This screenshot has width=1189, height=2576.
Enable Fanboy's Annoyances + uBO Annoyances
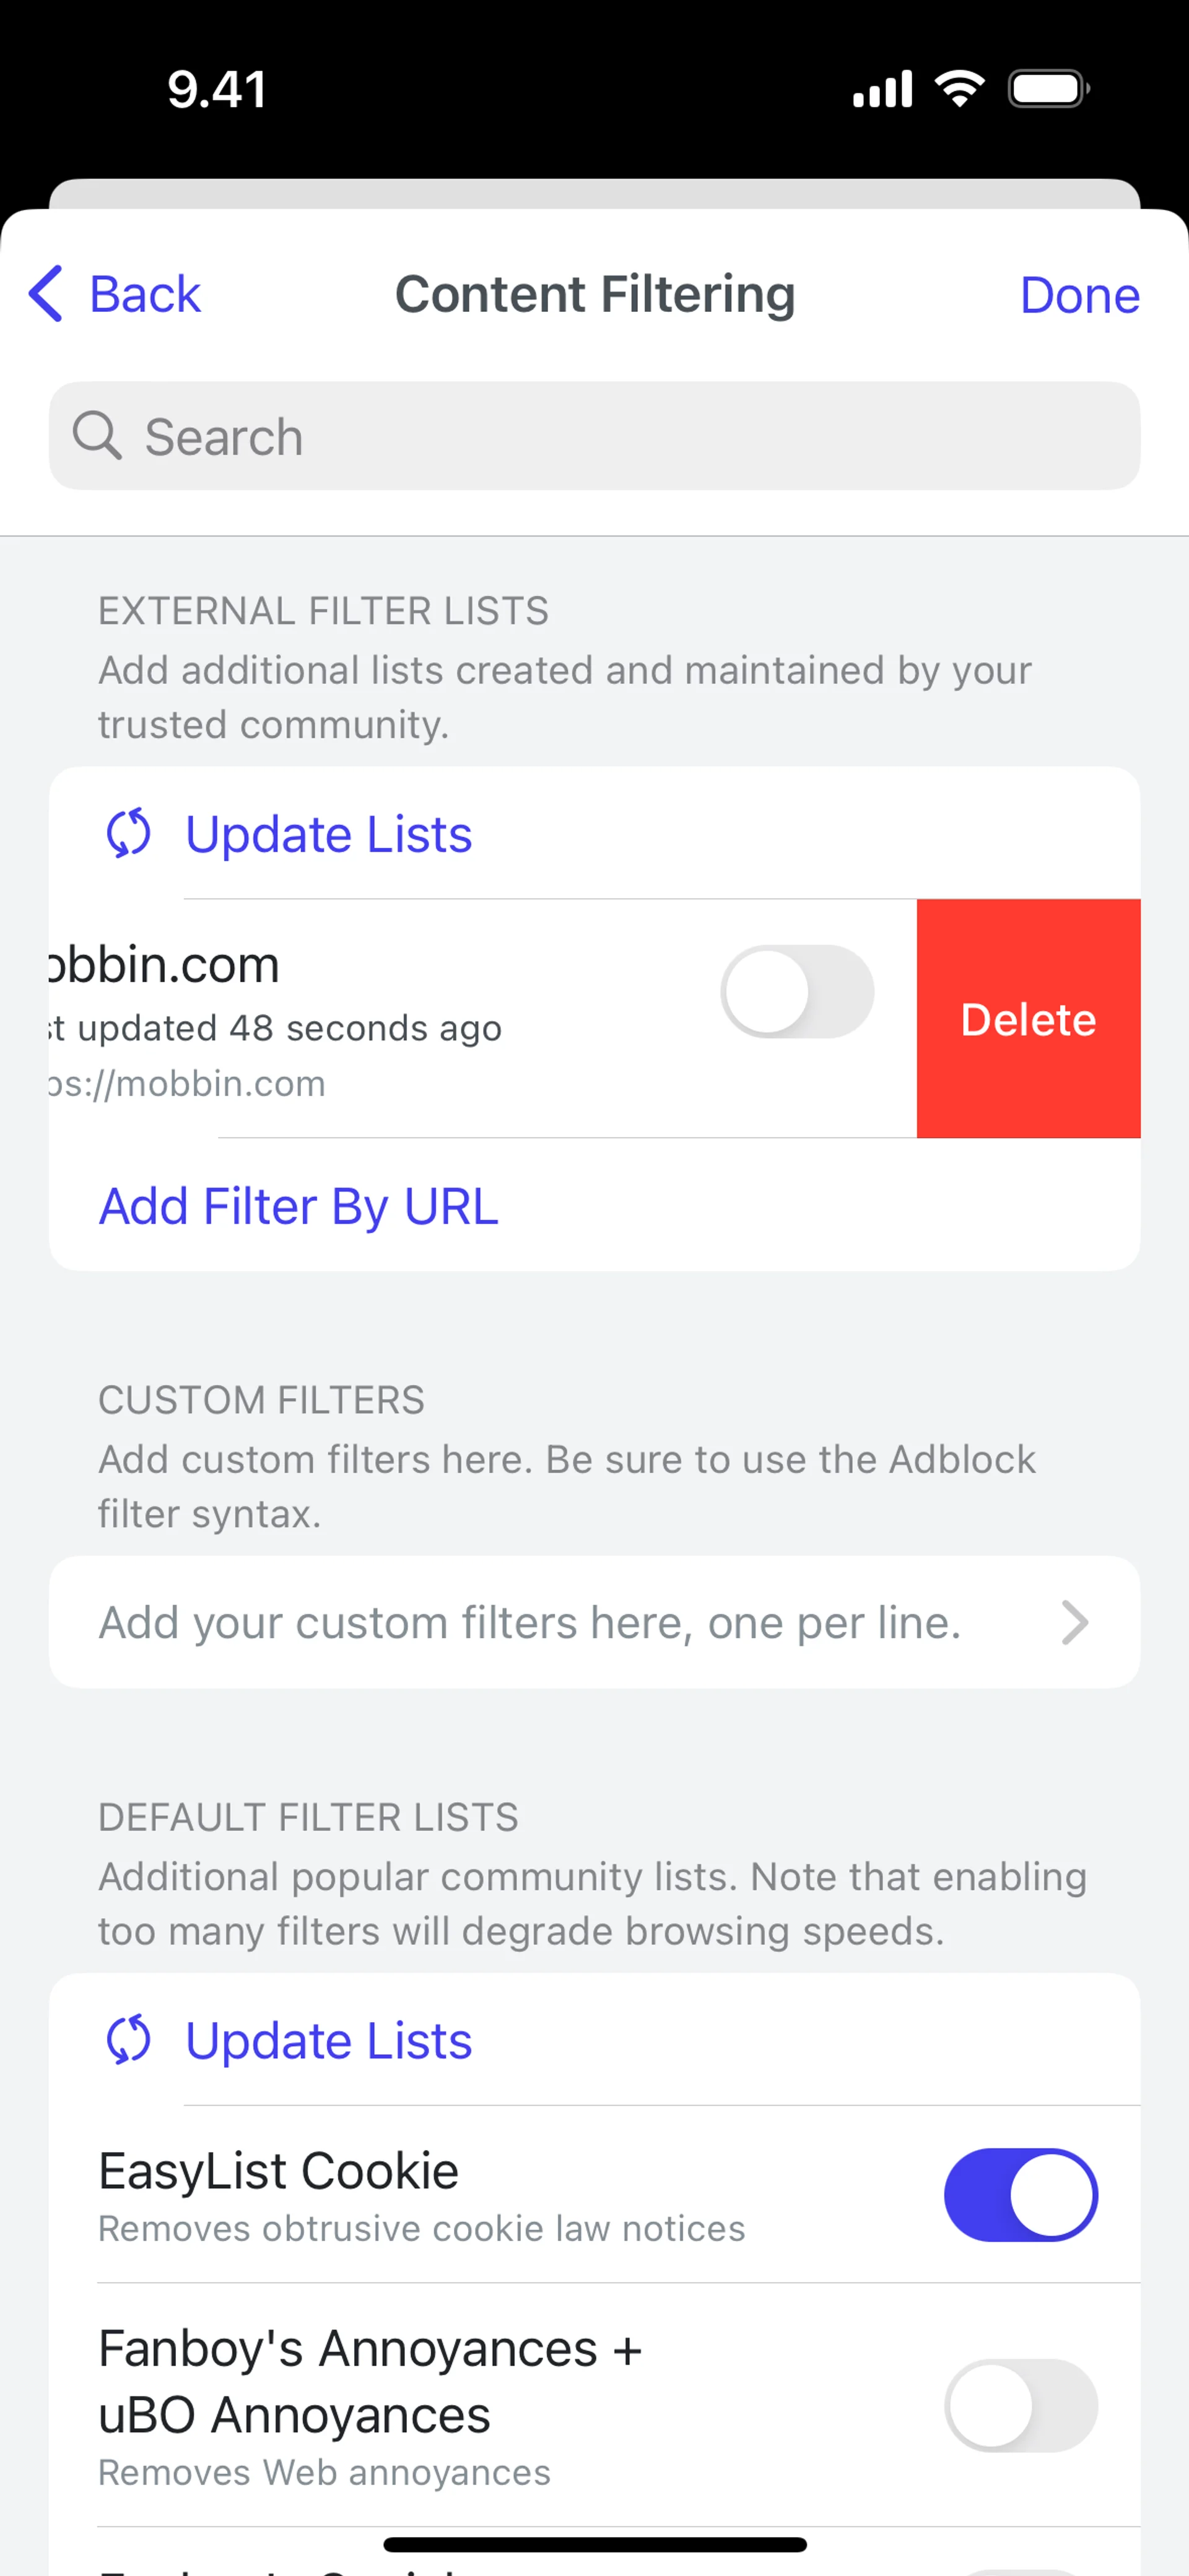[1020, 2405]
